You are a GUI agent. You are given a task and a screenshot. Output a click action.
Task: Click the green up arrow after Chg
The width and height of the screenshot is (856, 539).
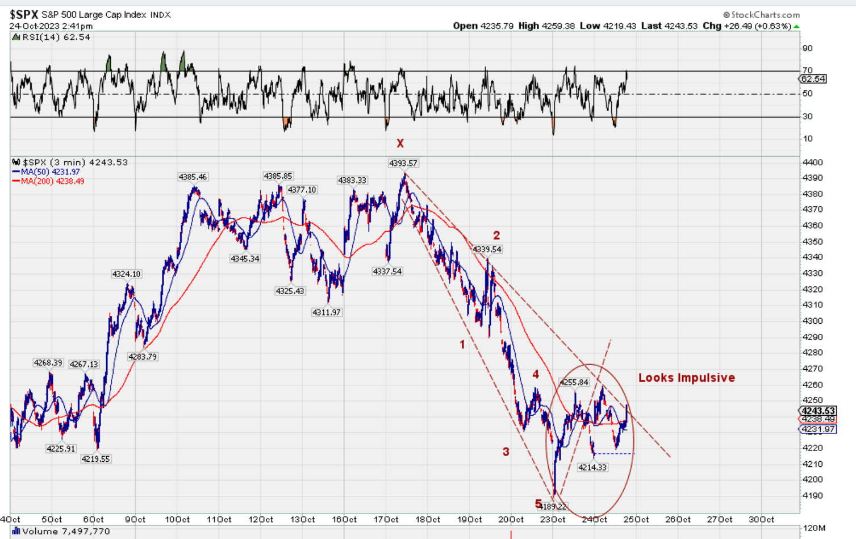tap(796, 26)
